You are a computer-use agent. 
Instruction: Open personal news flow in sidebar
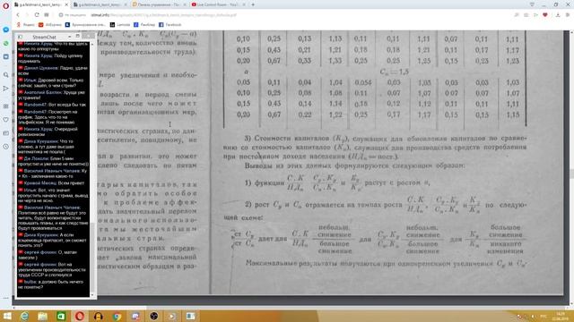pyautogui.click(x=6, y=89)
